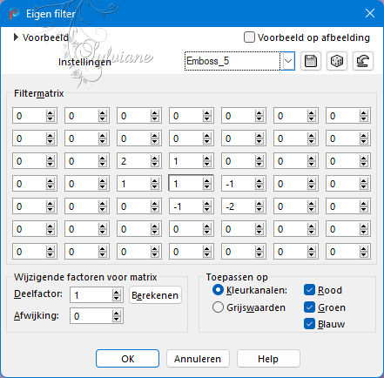Expand the Voorbeeld preview section
This screenshot has width=384, height=378.
click(16, 37)
